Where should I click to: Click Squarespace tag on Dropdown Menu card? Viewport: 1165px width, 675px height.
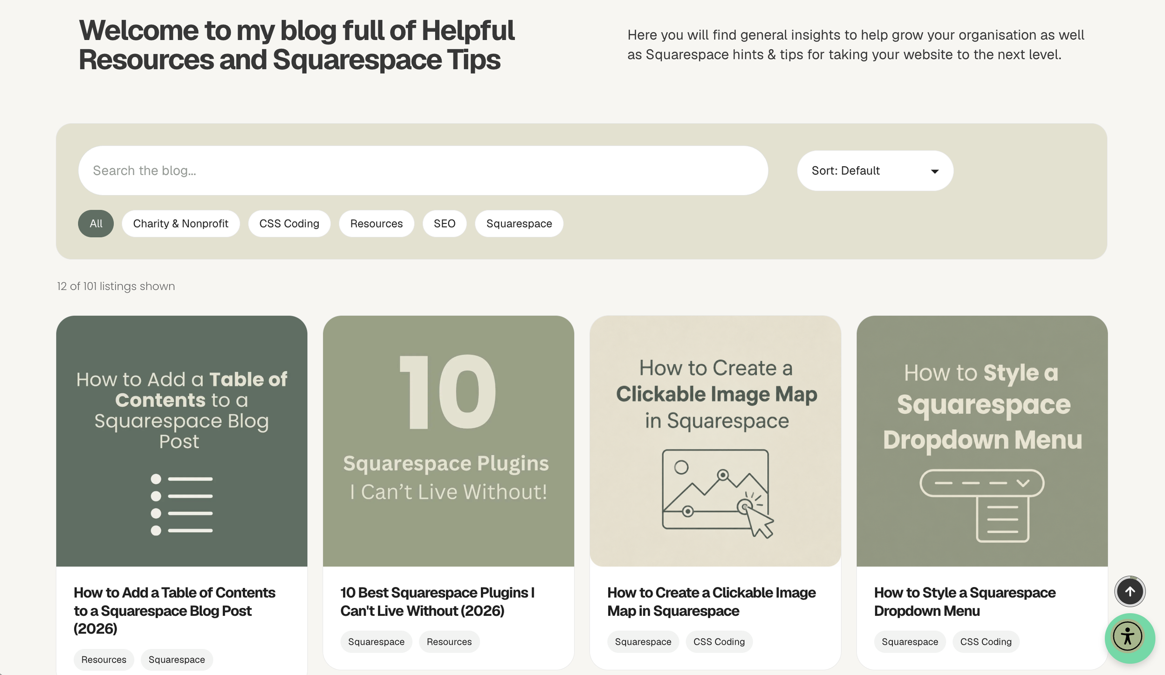pos(910,641)
